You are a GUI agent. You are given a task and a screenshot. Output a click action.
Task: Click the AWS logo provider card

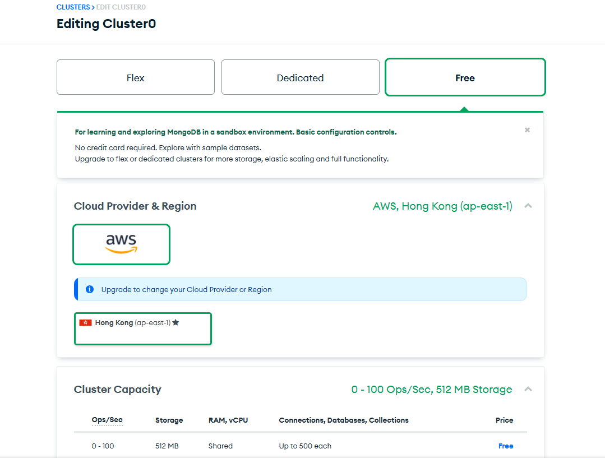pos(122,244)
